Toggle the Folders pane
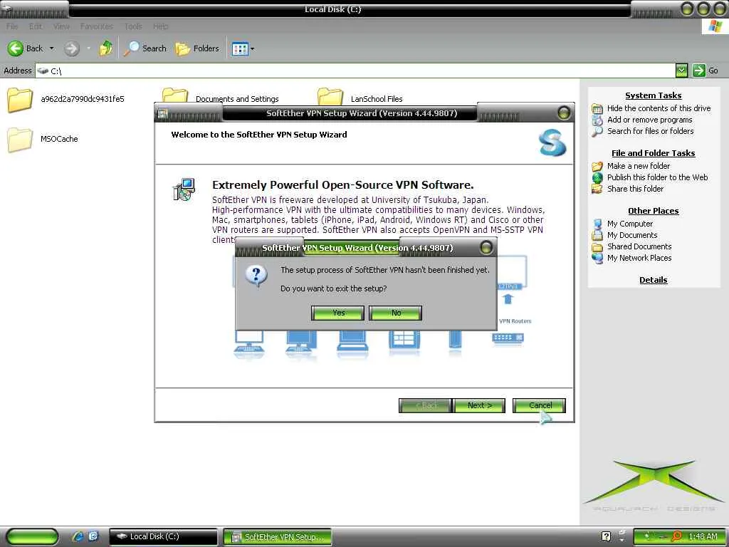Screen dimensions: 729x547 click(197, 48)
